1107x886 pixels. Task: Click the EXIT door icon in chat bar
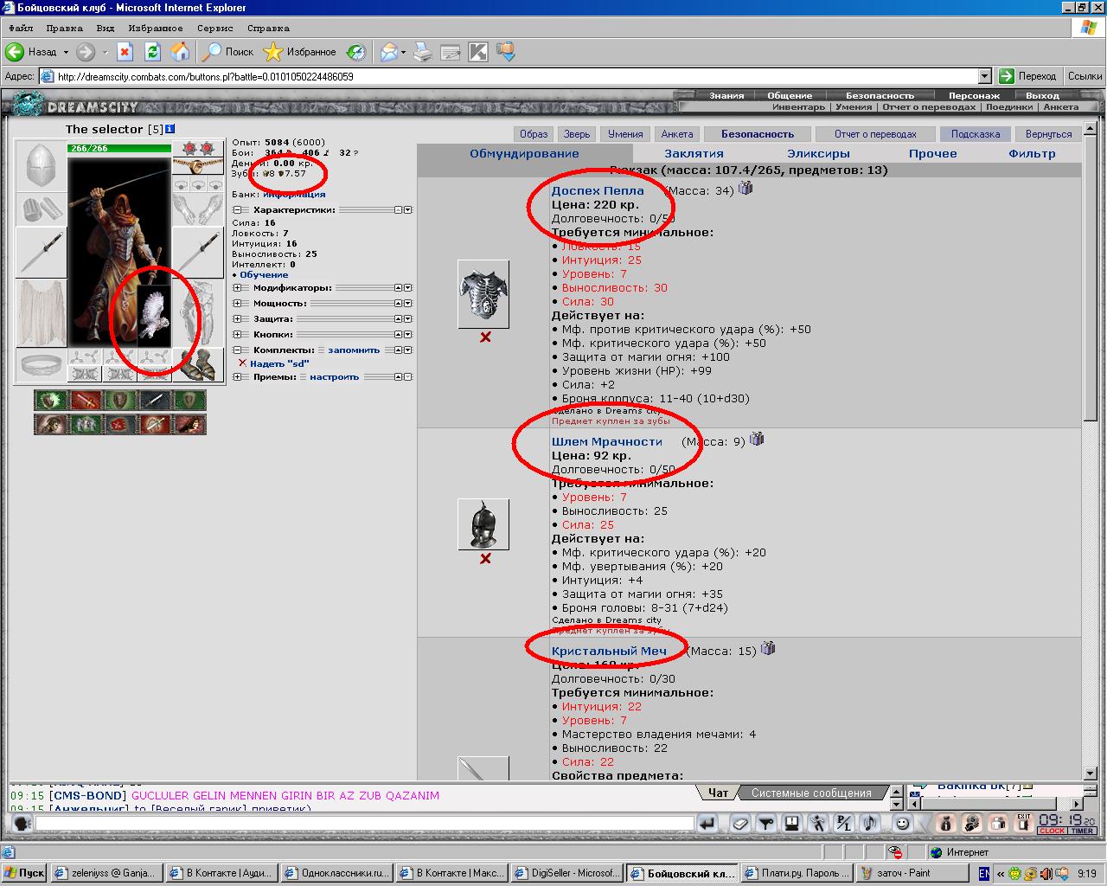pos(1024,823)
